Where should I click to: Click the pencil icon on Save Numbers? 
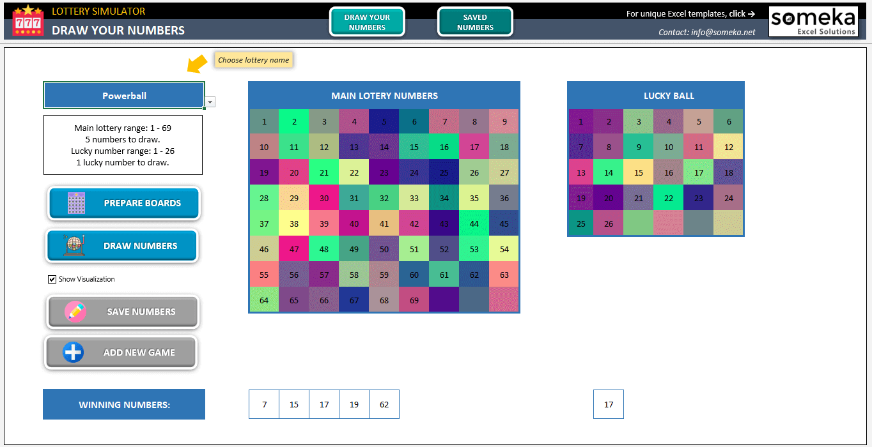tap(75, 312)
